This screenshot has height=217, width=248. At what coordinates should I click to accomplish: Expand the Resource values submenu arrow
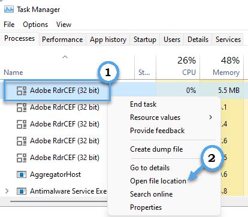(x=210, y=117)
